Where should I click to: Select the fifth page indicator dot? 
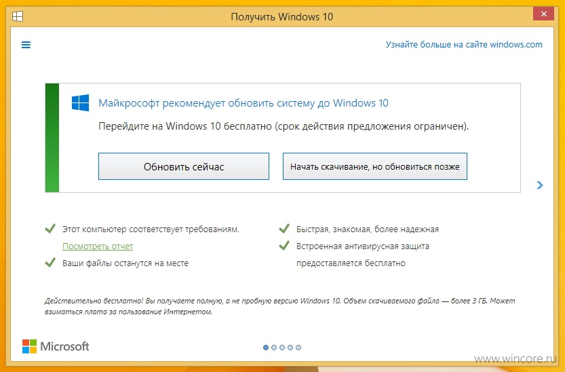[298, 348]
